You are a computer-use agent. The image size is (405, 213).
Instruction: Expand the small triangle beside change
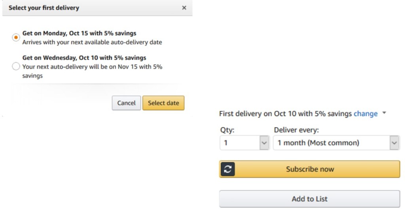point(384,114)
